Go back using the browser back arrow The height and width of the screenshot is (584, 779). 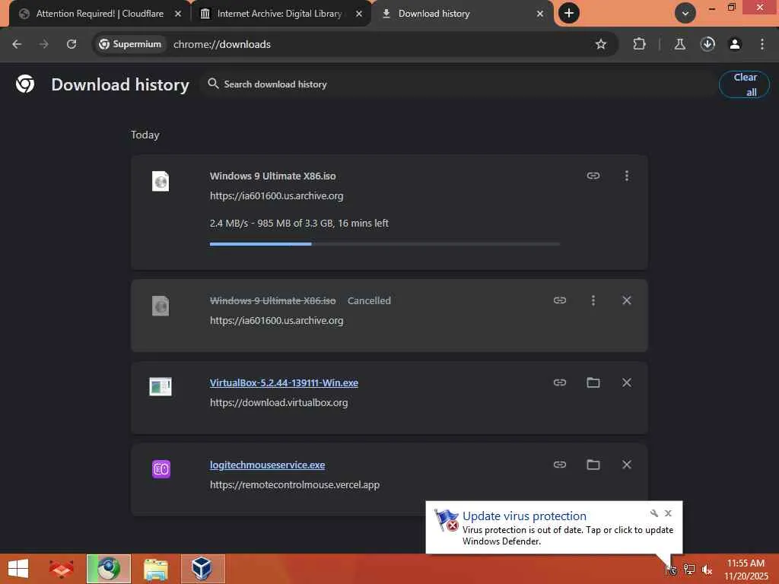[17, 44]
